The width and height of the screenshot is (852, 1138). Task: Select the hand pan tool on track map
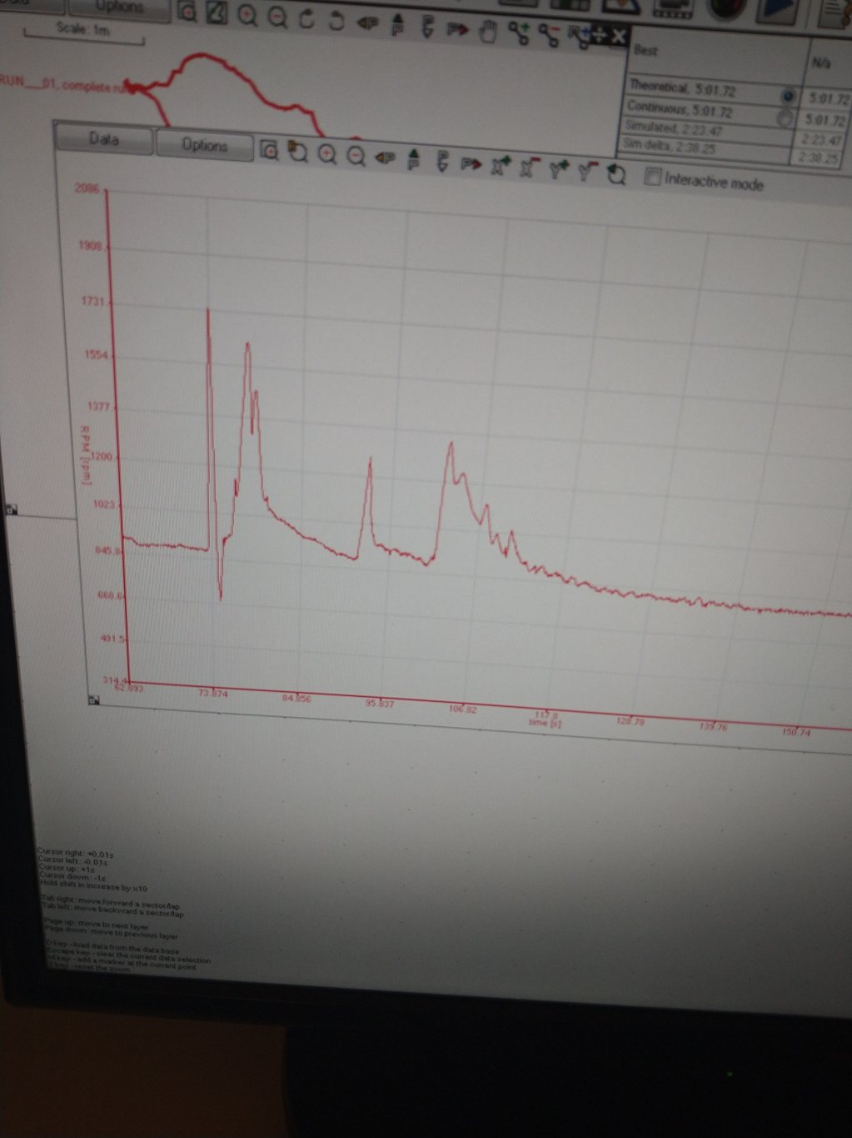coord(488,32)
